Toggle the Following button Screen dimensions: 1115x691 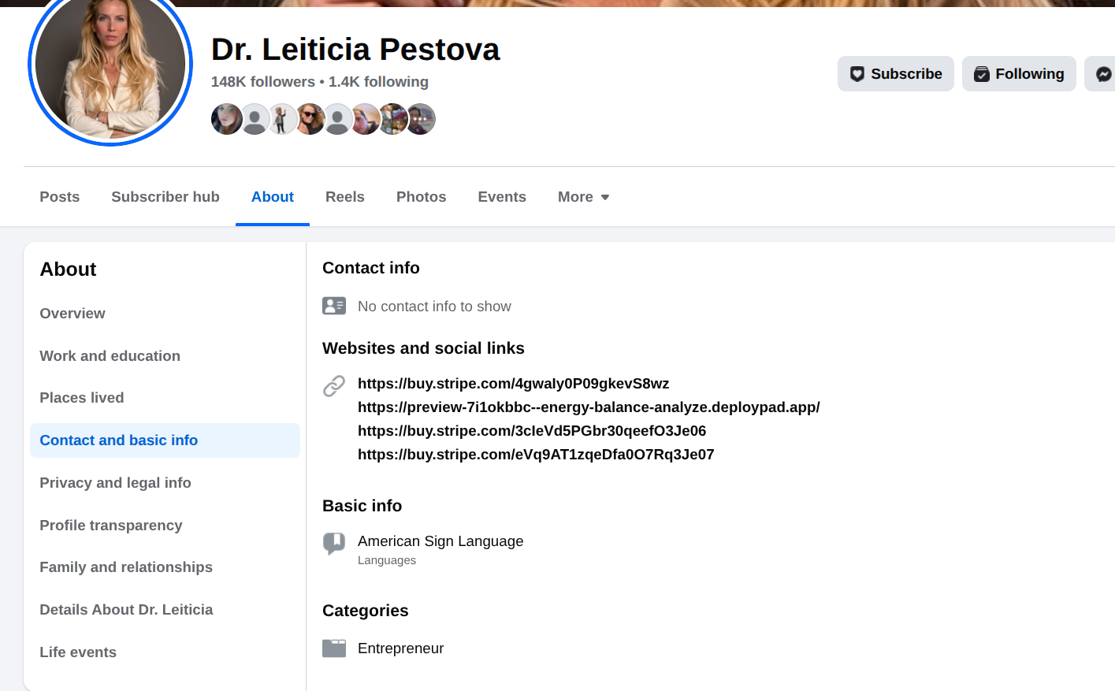(x=1018, y=74)
